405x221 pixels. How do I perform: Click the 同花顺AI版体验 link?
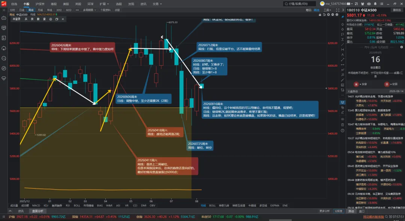373,217
